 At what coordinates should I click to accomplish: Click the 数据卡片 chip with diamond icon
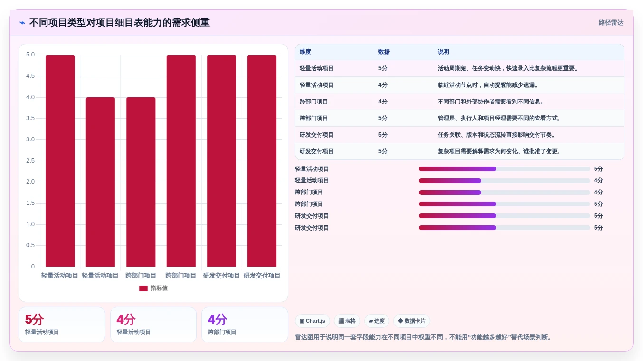coord(412,321)
